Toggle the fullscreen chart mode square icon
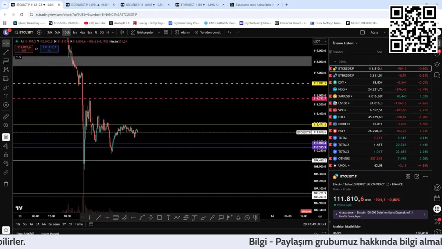The width and height of the screenshot is (442, 249). tap(362, 33)
